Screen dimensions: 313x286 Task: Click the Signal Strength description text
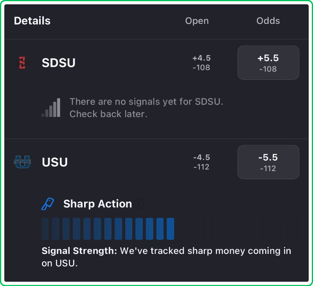point(166,257)
